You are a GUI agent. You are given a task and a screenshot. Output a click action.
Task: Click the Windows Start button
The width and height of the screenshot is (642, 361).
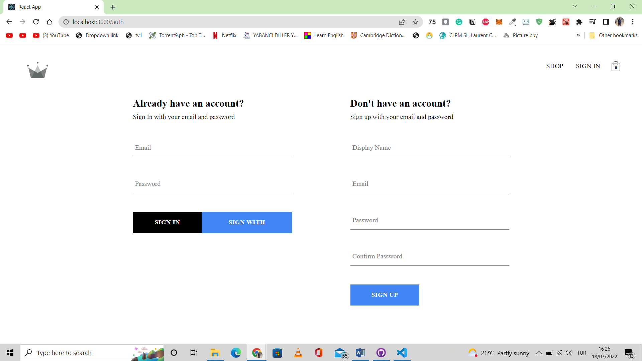[x=10, y=353]
